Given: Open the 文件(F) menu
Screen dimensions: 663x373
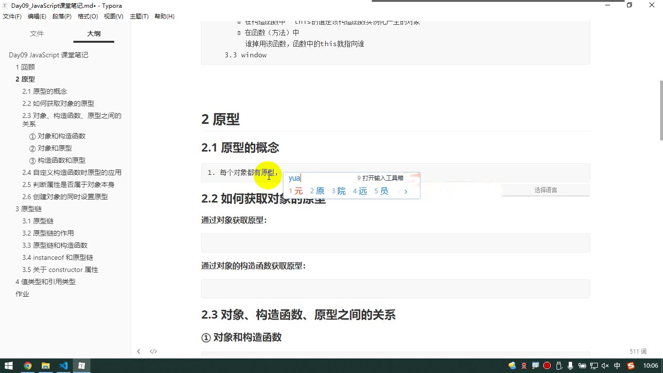Looking at the screenshot, I should [x=12, y=17].
